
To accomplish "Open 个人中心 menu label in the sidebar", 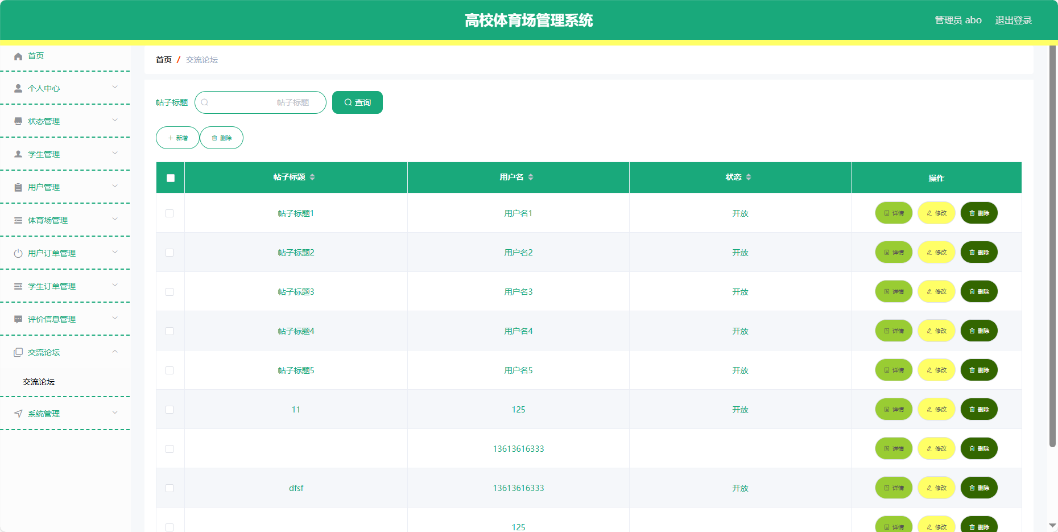I will 44,89.
